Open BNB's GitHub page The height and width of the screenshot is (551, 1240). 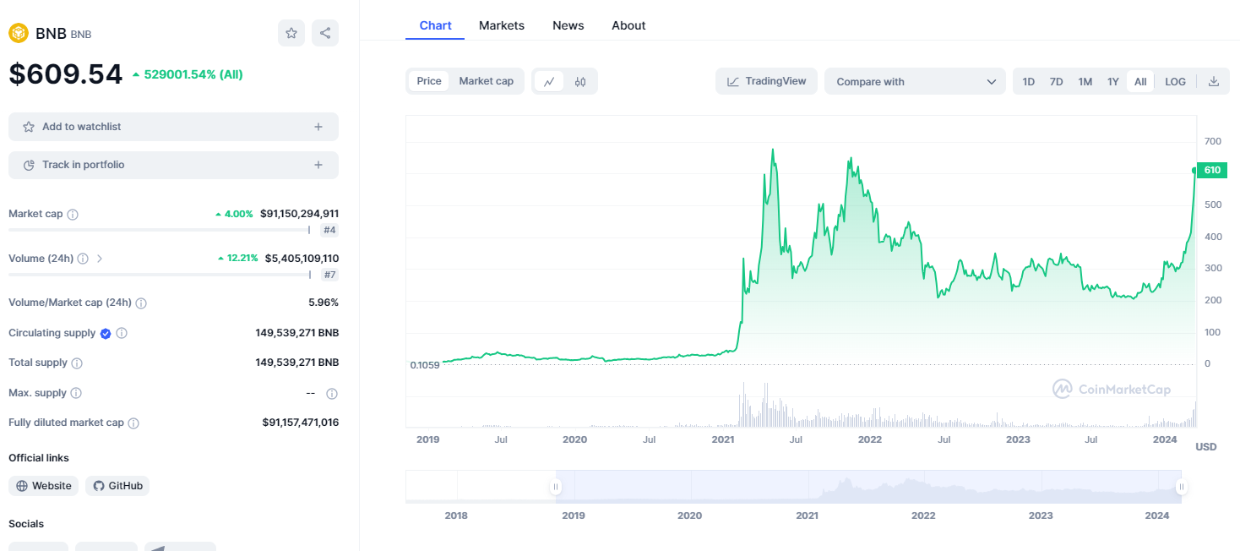117,485
